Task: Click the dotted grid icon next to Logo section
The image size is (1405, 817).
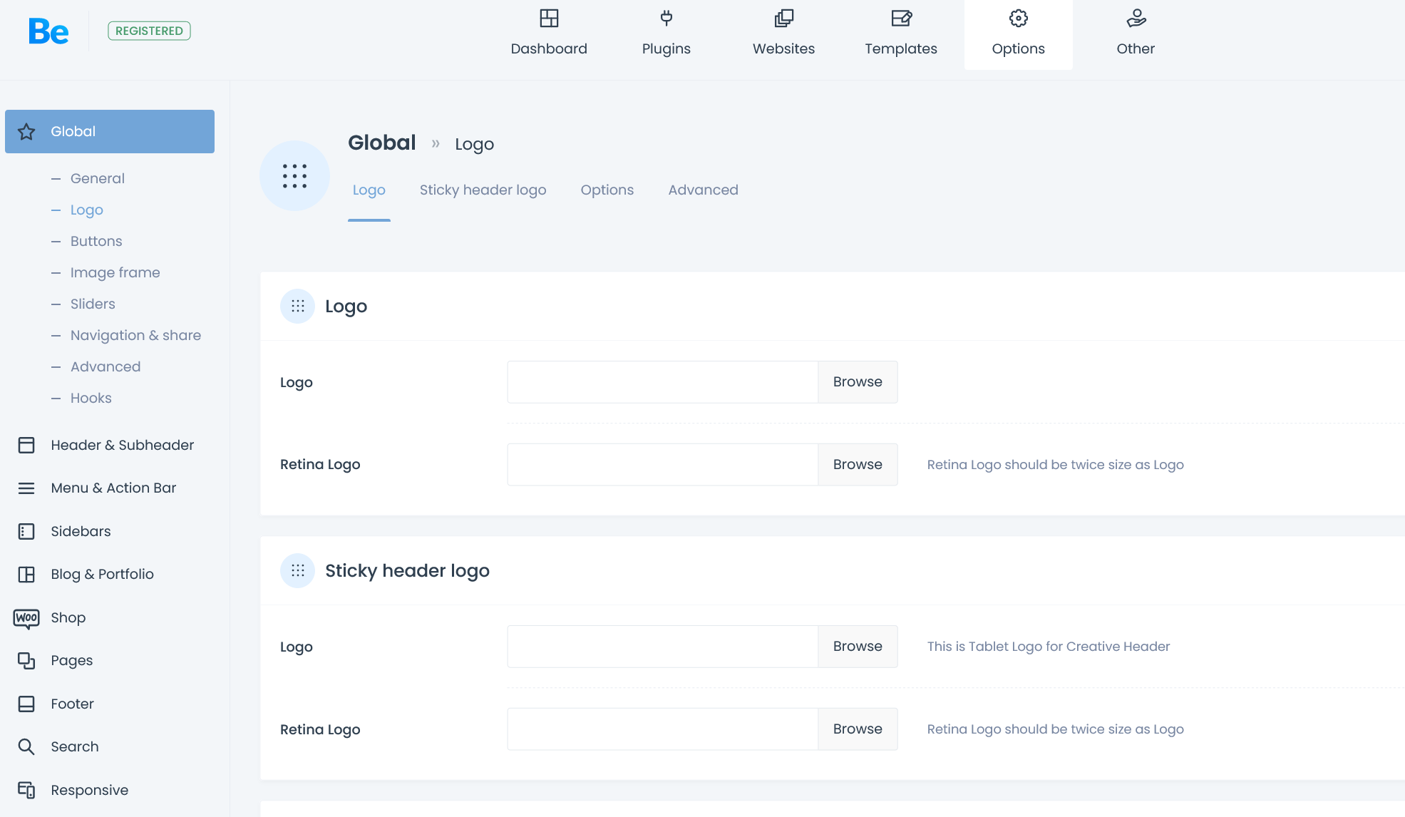Action: pos(297,305)
